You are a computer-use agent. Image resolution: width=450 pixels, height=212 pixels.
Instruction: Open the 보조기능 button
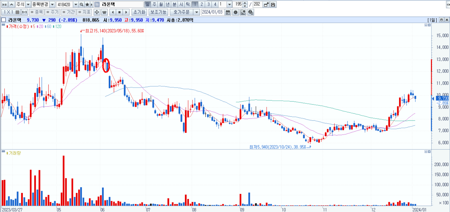tap(158, 12)
